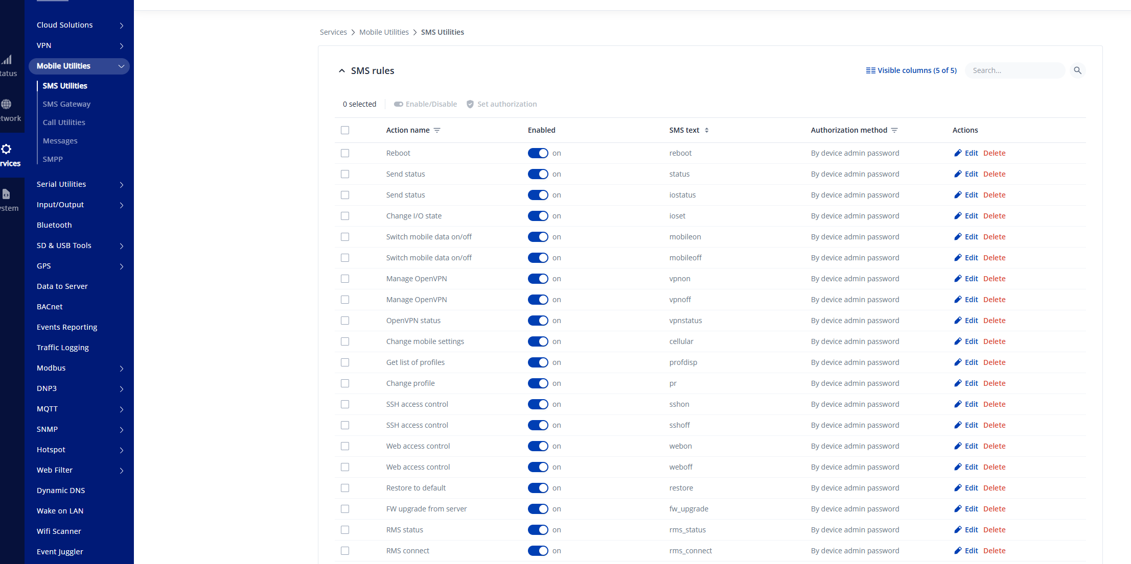Open the System icon section

[x=7, y=194]
